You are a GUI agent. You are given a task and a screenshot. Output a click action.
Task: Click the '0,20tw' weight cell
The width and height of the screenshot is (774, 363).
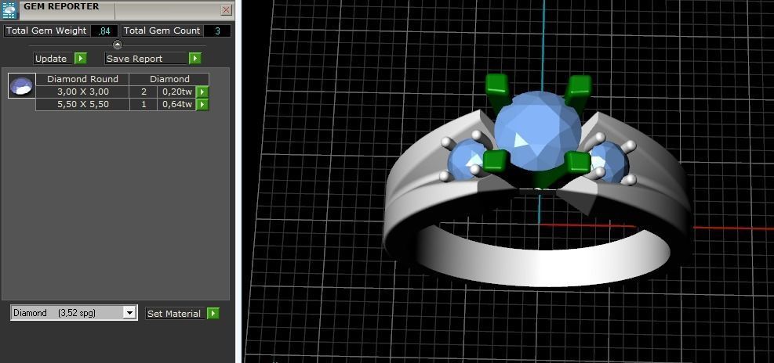[x=176, y=92]
